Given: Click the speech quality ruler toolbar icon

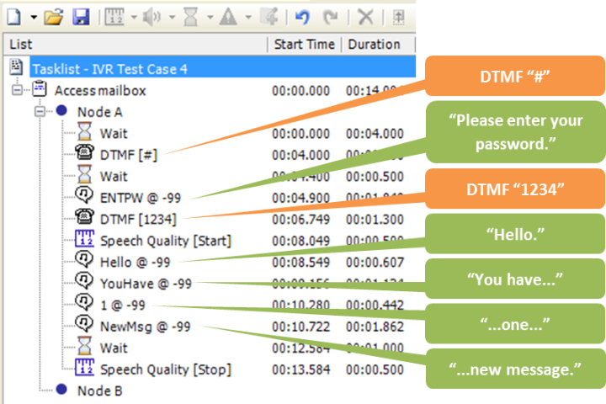Looking at the screenshot, I should [114, 16].
